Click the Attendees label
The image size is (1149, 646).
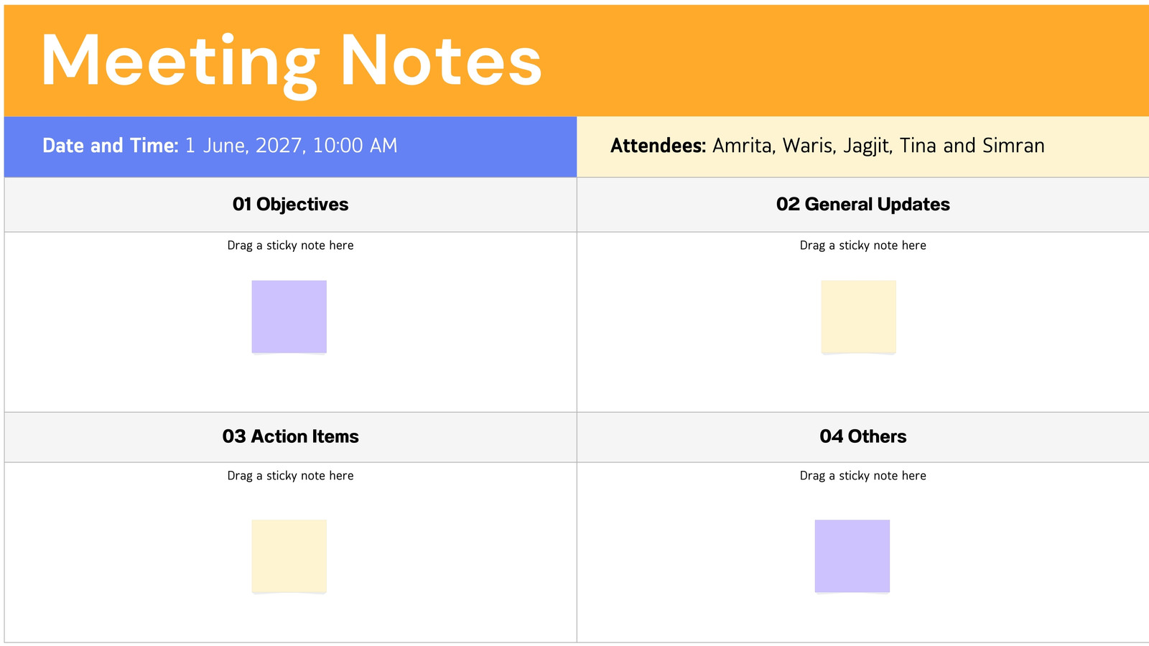(x=659, y=146)
